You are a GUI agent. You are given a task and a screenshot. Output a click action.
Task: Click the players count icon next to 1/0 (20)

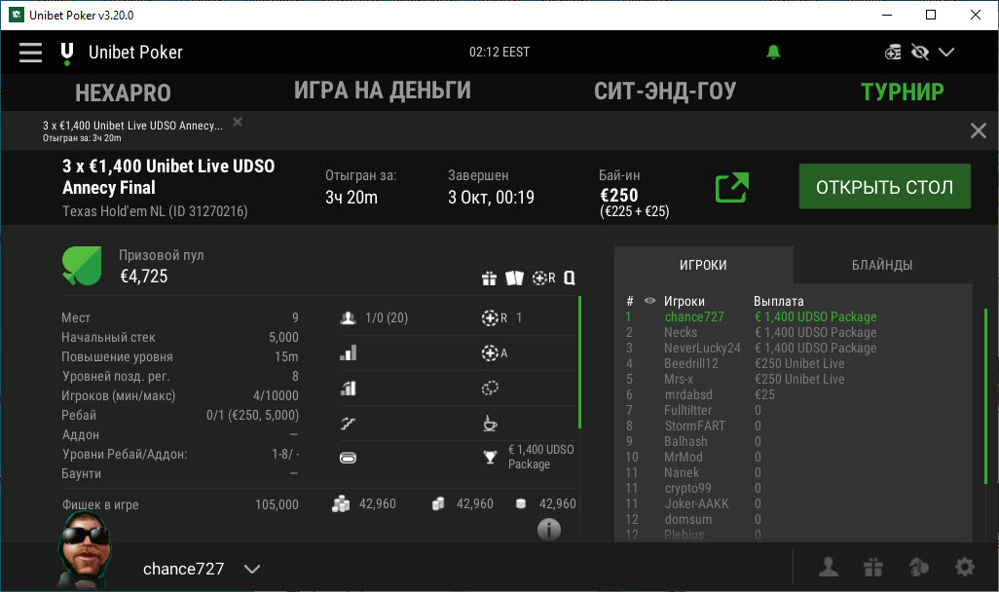click(x=348, y=318)
